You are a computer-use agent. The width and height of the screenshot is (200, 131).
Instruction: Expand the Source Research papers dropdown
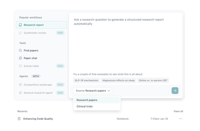pyautogui.click(x=93, y=90)
